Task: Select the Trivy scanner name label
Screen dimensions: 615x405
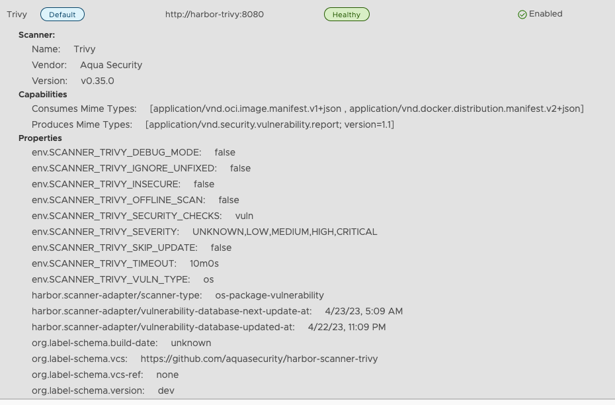Action: coord(85,49)
